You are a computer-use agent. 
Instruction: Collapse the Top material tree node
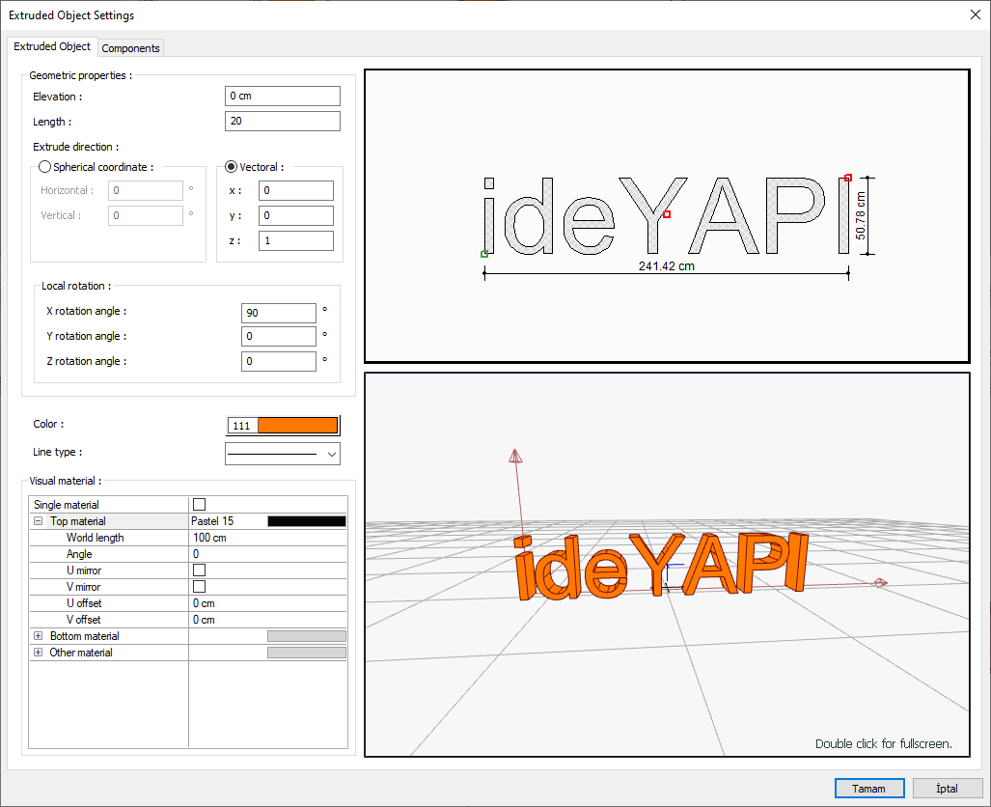coord(39,521)
